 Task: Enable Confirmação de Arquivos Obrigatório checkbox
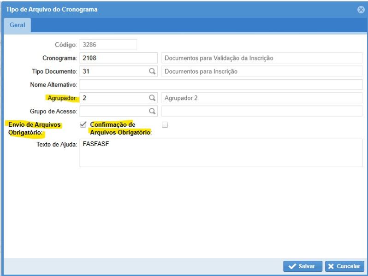[165, 124]
